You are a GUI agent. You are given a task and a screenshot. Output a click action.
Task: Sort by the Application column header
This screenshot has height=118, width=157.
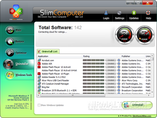[x=60, y=56]
